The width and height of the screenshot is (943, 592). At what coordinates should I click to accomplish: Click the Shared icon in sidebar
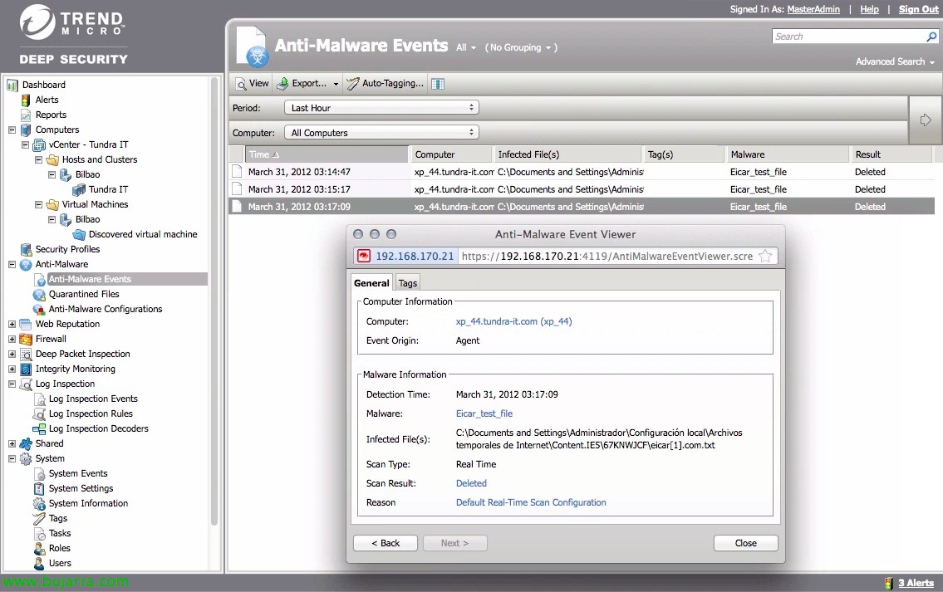tap(26, 443)
